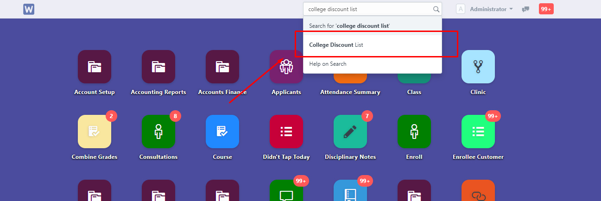Click the Consultations label
Image resolution: width=601 pixels, height=201 pixels.
158,157
